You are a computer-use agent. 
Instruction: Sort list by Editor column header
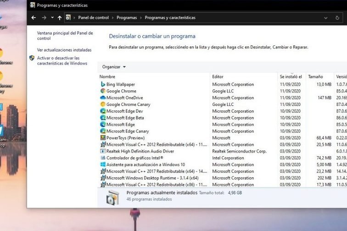[x=218, y=77]
